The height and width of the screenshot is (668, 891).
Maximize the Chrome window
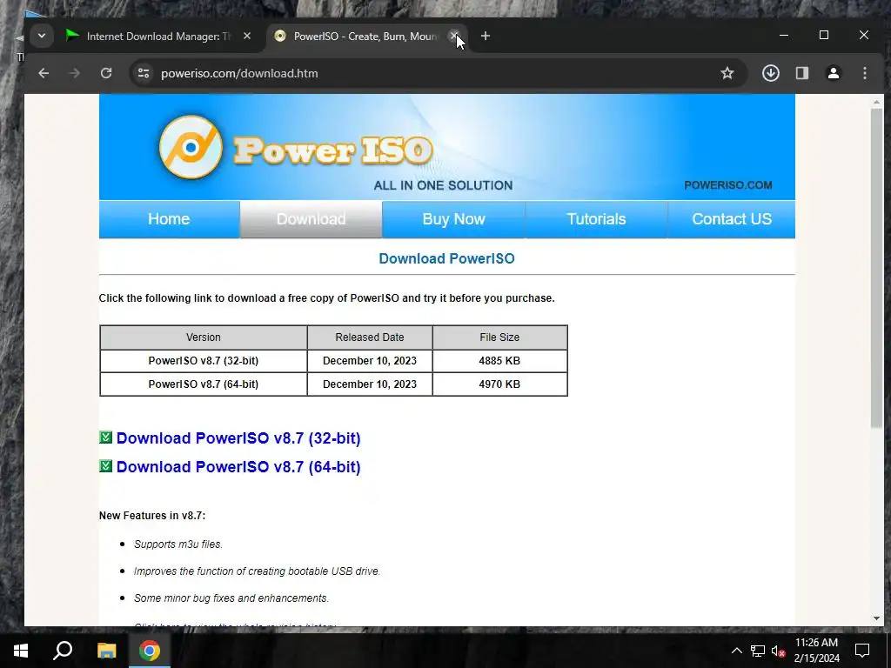(x=824, y=35)
